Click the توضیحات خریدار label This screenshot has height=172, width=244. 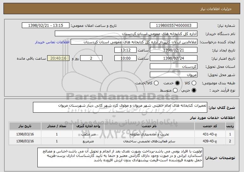(x=220, y=158)
